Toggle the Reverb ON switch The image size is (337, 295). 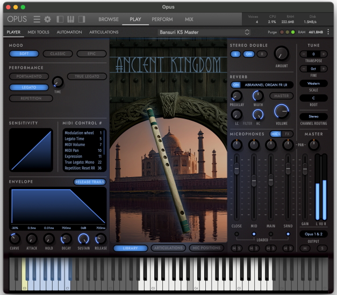point(236,85)
